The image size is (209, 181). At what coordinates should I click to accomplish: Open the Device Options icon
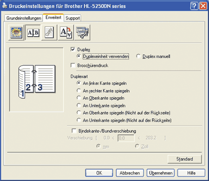click(82, 32)
